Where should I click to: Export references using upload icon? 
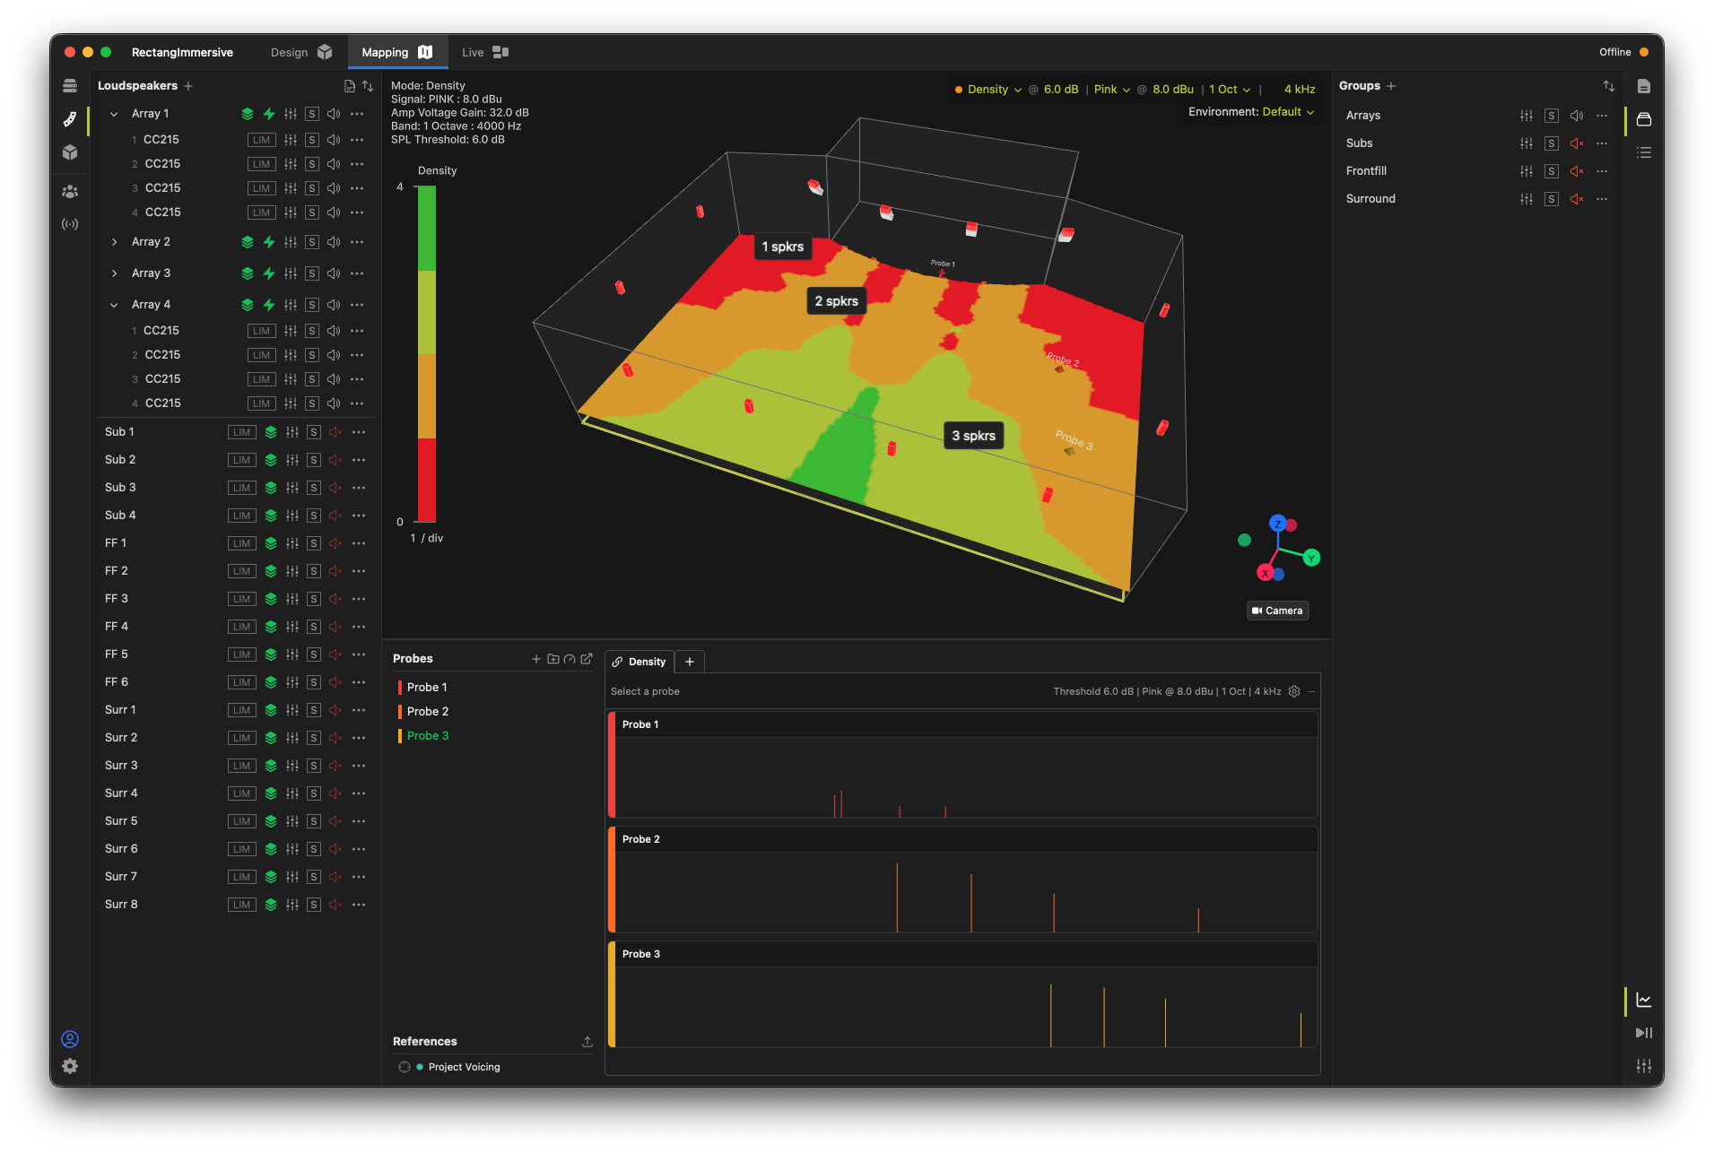tap(587, 1042)
